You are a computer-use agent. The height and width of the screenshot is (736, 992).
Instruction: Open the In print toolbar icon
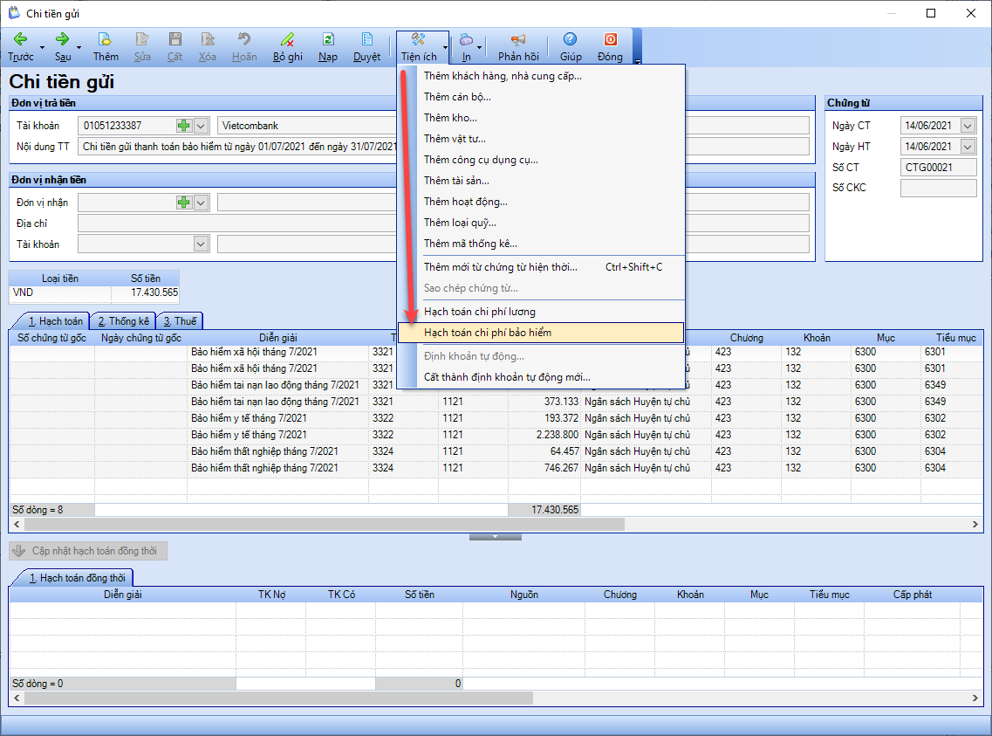(x=466, y=40)
